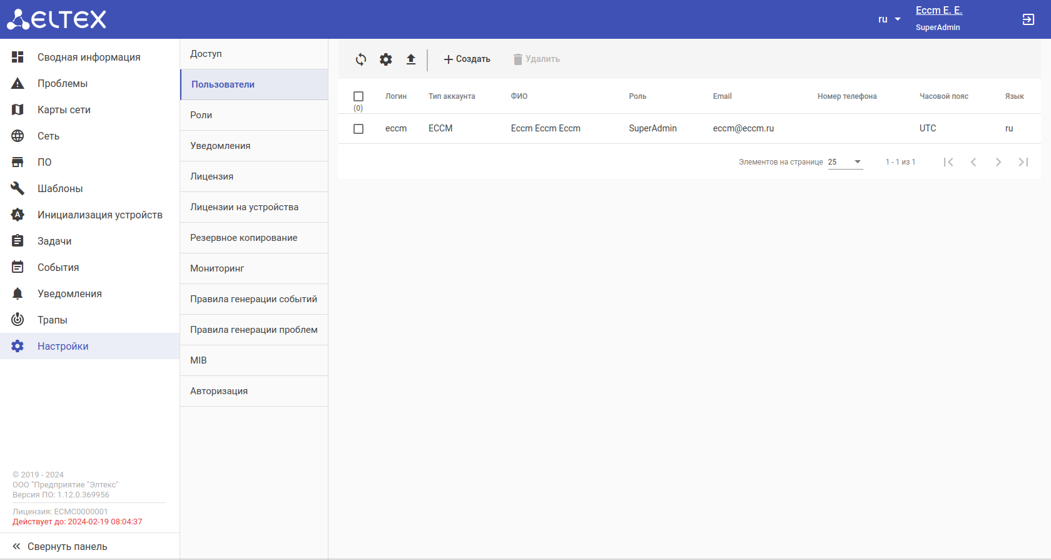Go to Трапы section
Viewport: 1051px width, 560px height.
[x=52, y=320]
